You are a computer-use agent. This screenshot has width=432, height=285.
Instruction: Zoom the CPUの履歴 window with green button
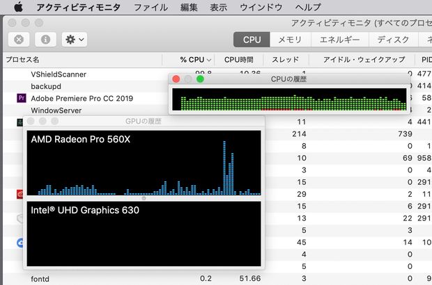(200, 79)
